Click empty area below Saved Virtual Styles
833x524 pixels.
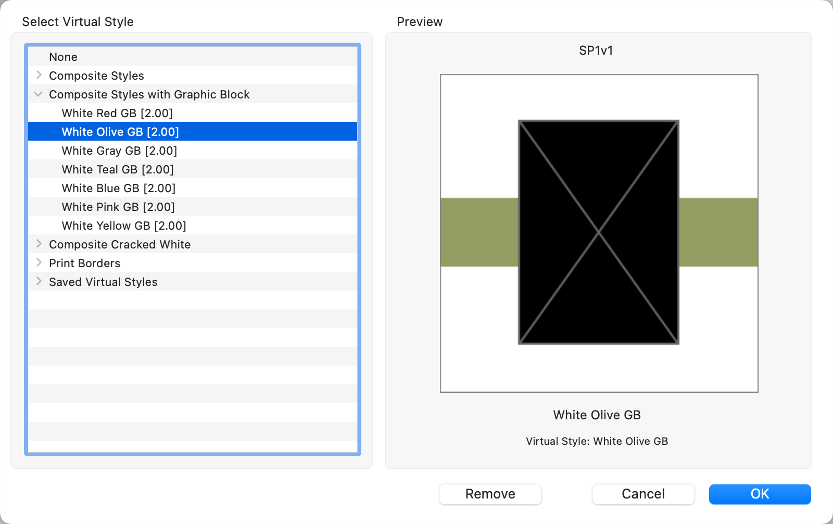click(x=193, y=365)
